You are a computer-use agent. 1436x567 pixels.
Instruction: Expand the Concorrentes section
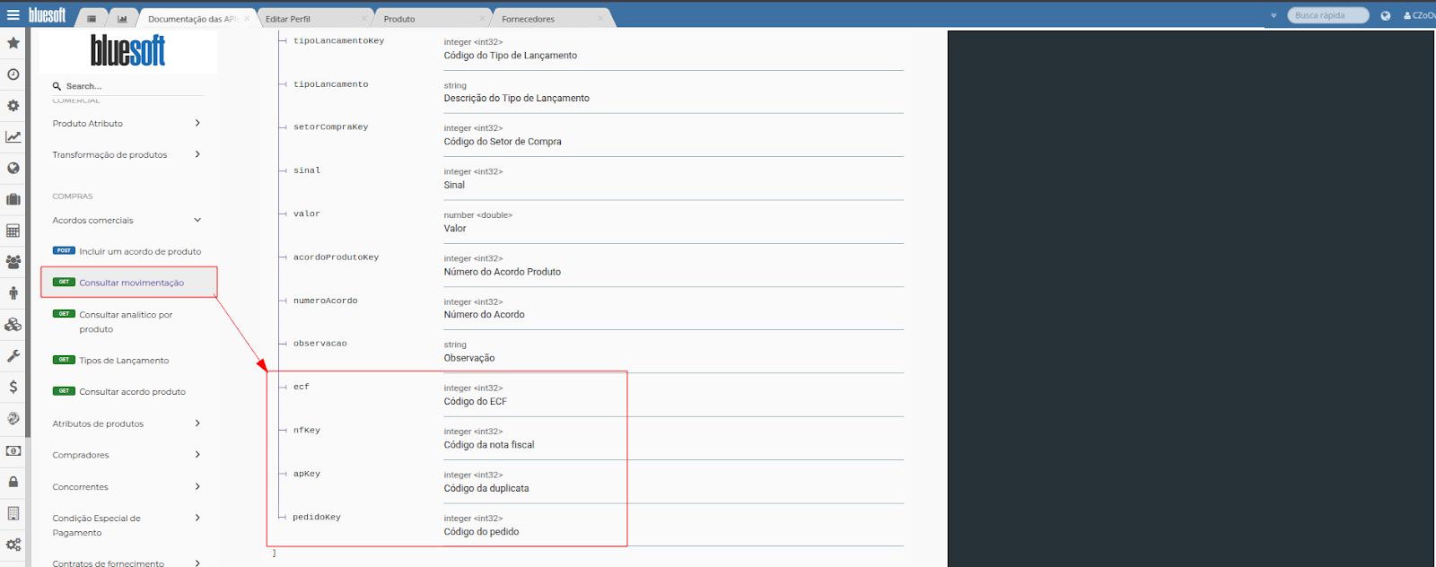[x=127, y=486]
